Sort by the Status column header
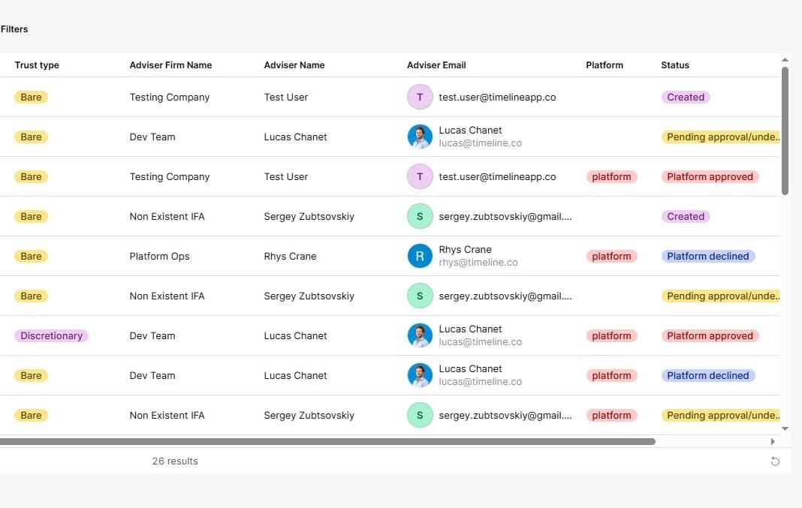802x508 pixels. pos(674,65)
